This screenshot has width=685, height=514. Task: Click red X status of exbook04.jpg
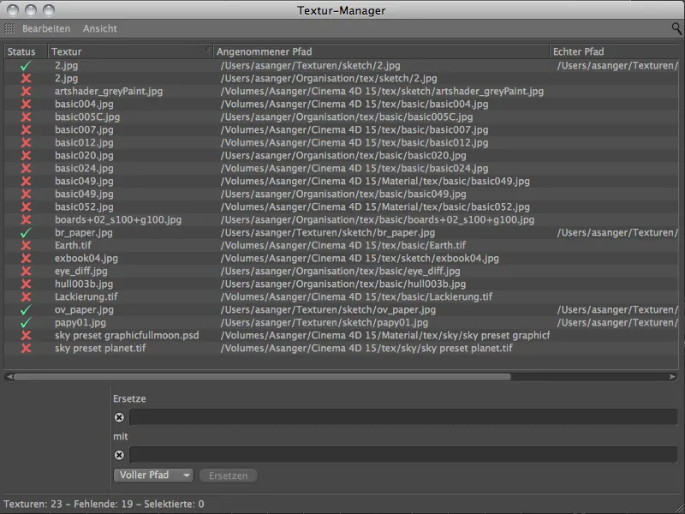(27, 259)
